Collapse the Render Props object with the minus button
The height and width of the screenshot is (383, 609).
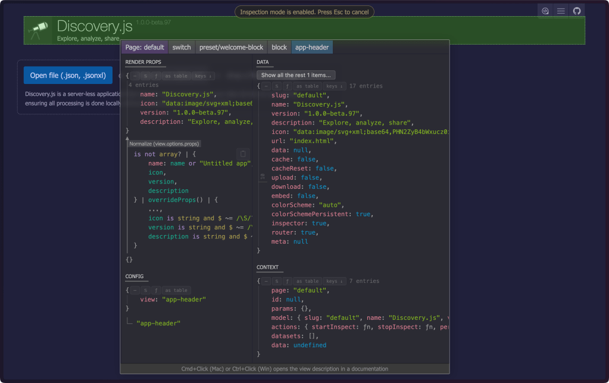click(x=135, y=76)
